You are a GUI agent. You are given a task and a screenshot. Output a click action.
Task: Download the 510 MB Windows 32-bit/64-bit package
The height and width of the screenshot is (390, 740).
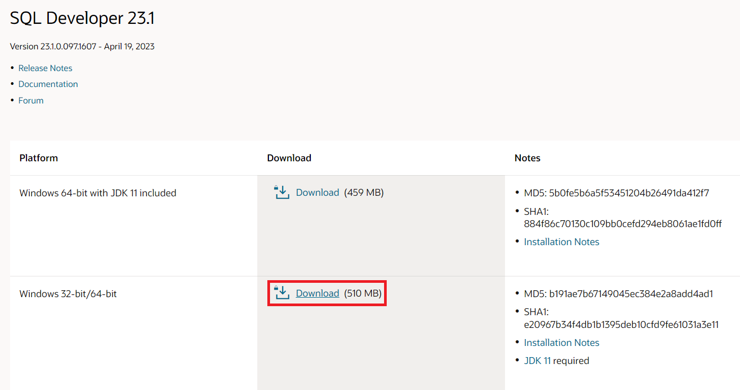(x=317, y=293)
